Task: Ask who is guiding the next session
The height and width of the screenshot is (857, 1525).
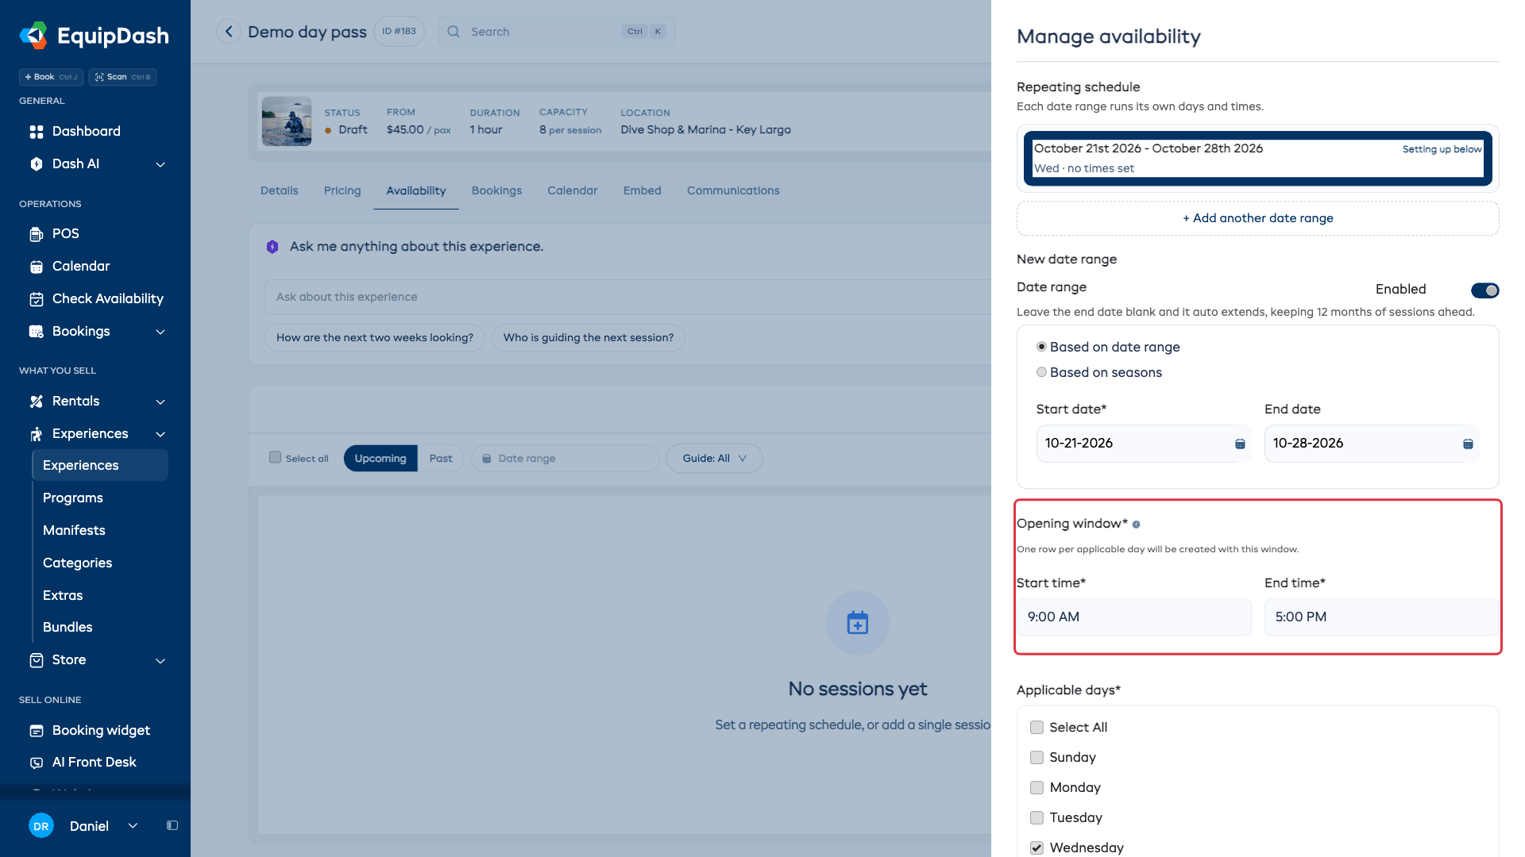Action: [x=589, y=338]
